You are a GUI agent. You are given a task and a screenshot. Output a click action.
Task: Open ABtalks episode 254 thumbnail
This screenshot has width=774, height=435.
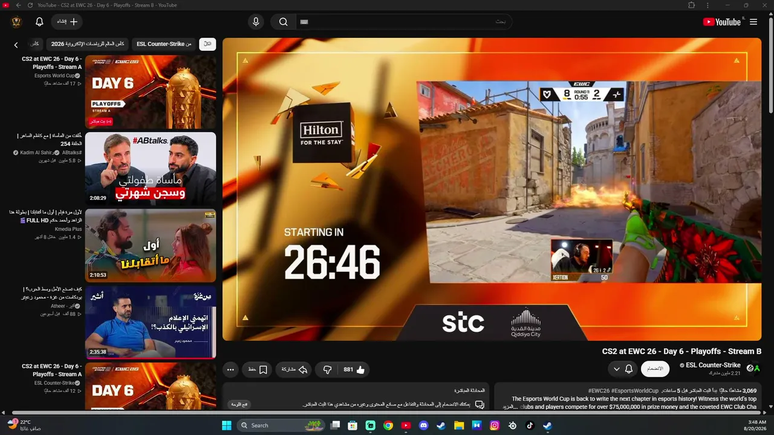point(151,169)
